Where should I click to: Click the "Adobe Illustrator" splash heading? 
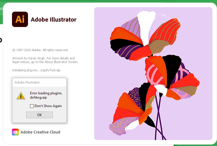click(54, 20)
